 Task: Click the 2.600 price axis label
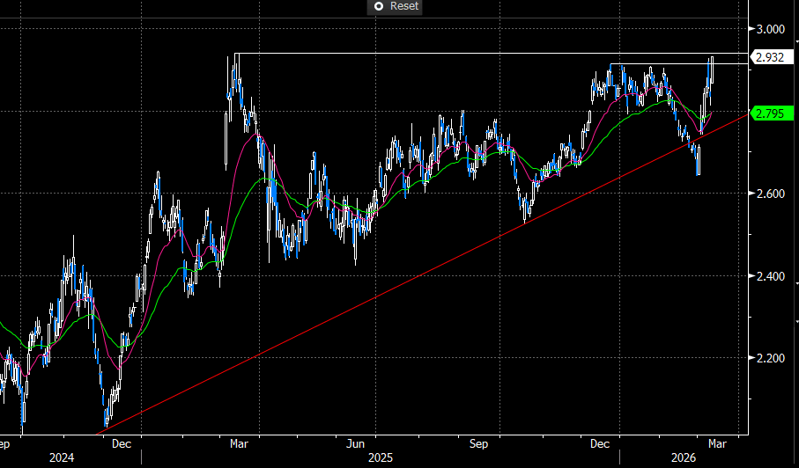click(771, 194)
